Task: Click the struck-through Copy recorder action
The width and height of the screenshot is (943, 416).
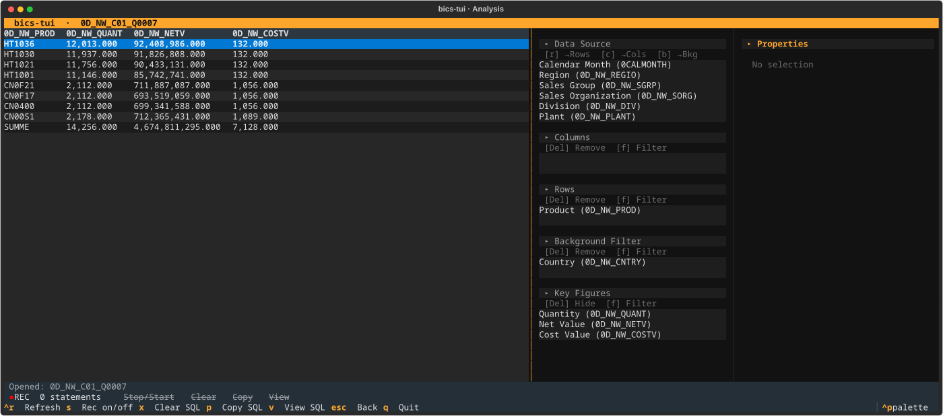Action: pyautogui.click(x=242, y=397)
